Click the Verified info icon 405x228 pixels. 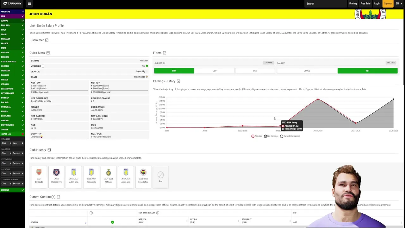pyautogui.click(x=43, y=66)
